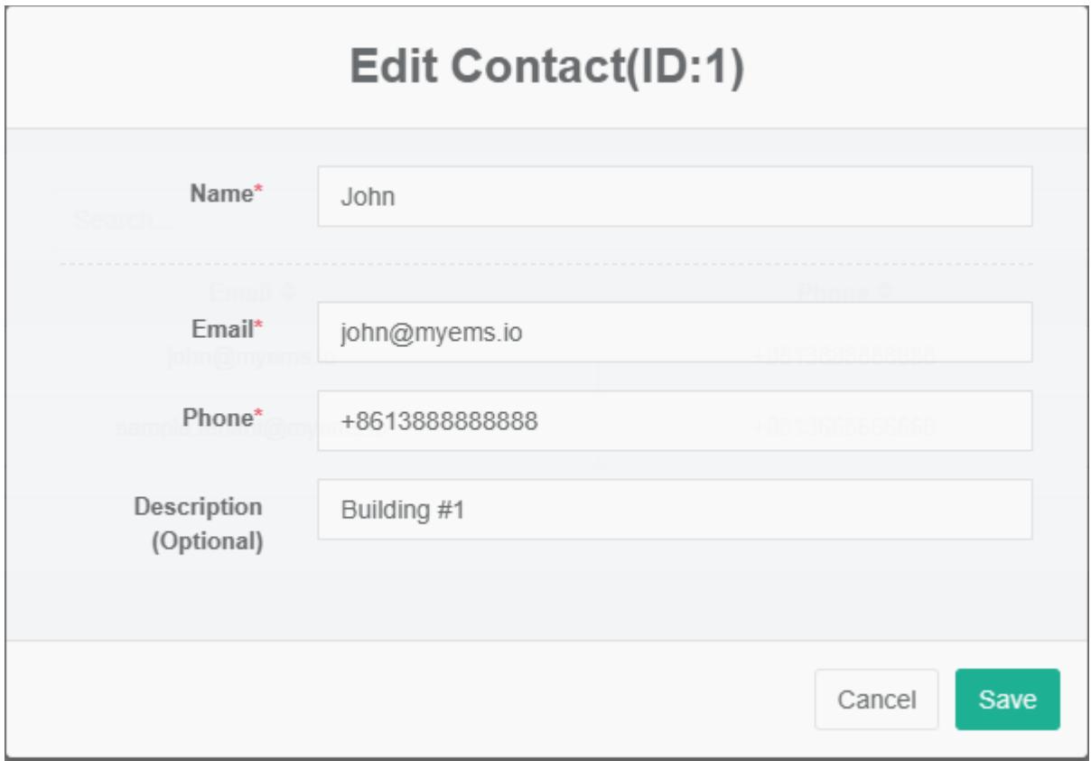Viewport: 1091px width, 761px height.
Task: Click the bold Name label
Action: pyautogui.click(x=220, y=193)
